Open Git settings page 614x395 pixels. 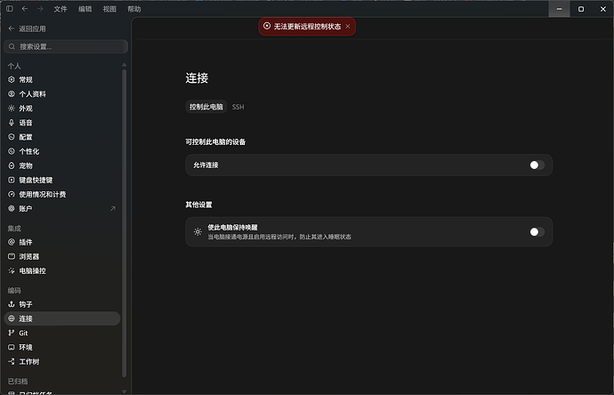[x=62, y=333]
